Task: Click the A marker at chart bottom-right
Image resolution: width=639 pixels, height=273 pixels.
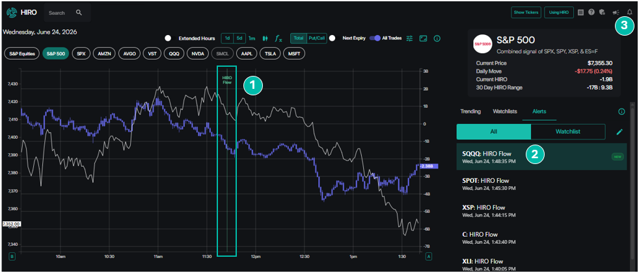Action: click(429, 256)
